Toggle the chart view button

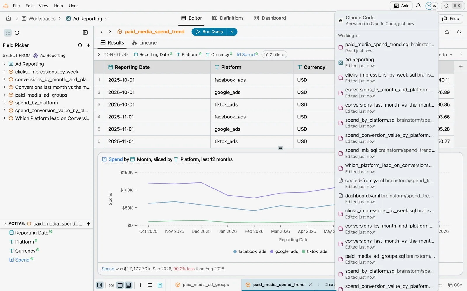click(128, 285)
